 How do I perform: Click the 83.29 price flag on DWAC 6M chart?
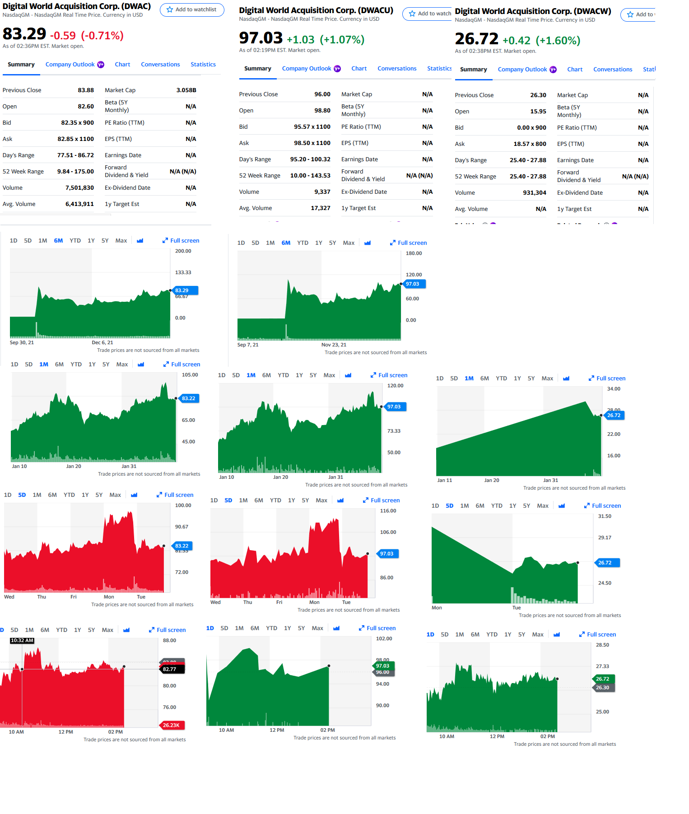coord(185,290)
